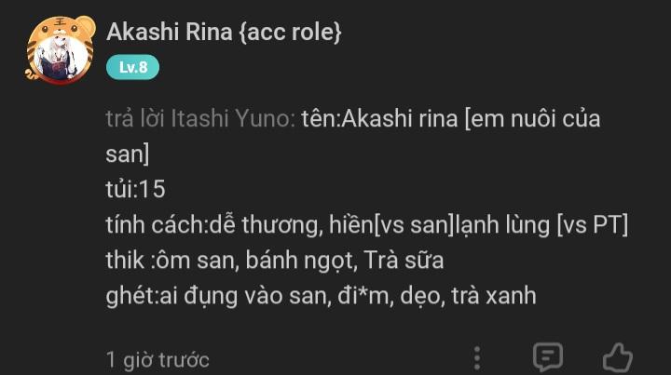Click the "tủi:15" line

135,190
